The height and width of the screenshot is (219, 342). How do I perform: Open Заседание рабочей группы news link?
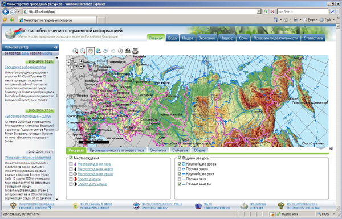coord(25,67)
